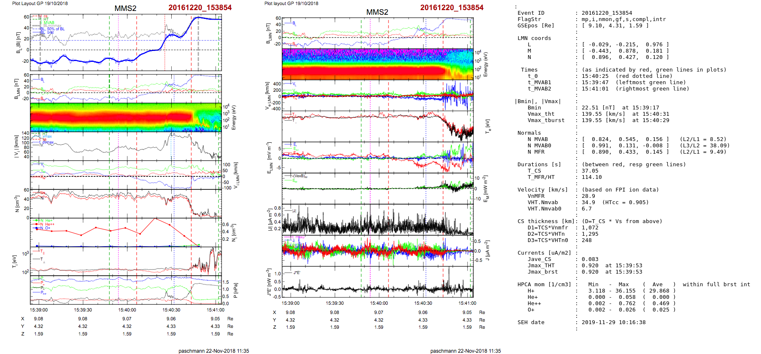
Task: Click ratio text "(L2/L1 = 8.52)"
Action: (x=703, y=139)
